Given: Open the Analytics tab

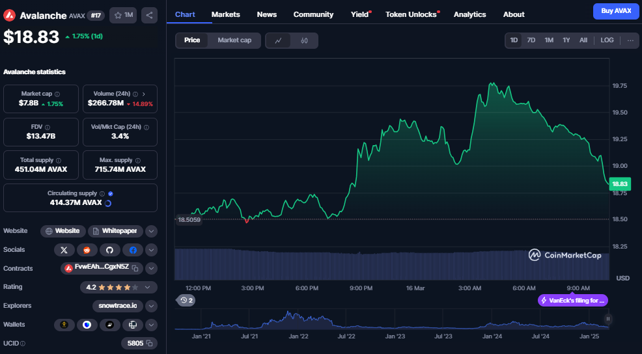Looking at the screenshot, I should click(469, 14).
